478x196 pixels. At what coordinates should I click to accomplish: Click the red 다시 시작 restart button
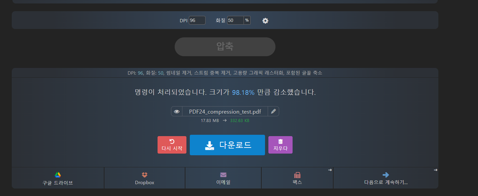pyautogui.click(x=172, y=145)
